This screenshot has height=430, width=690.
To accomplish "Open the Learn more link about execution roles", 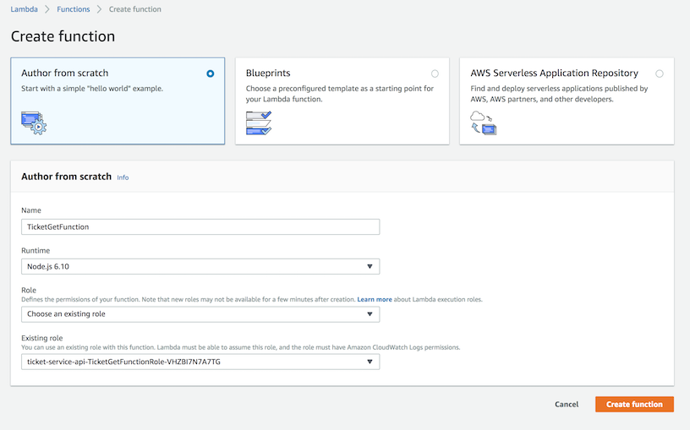I will [375, 299].
